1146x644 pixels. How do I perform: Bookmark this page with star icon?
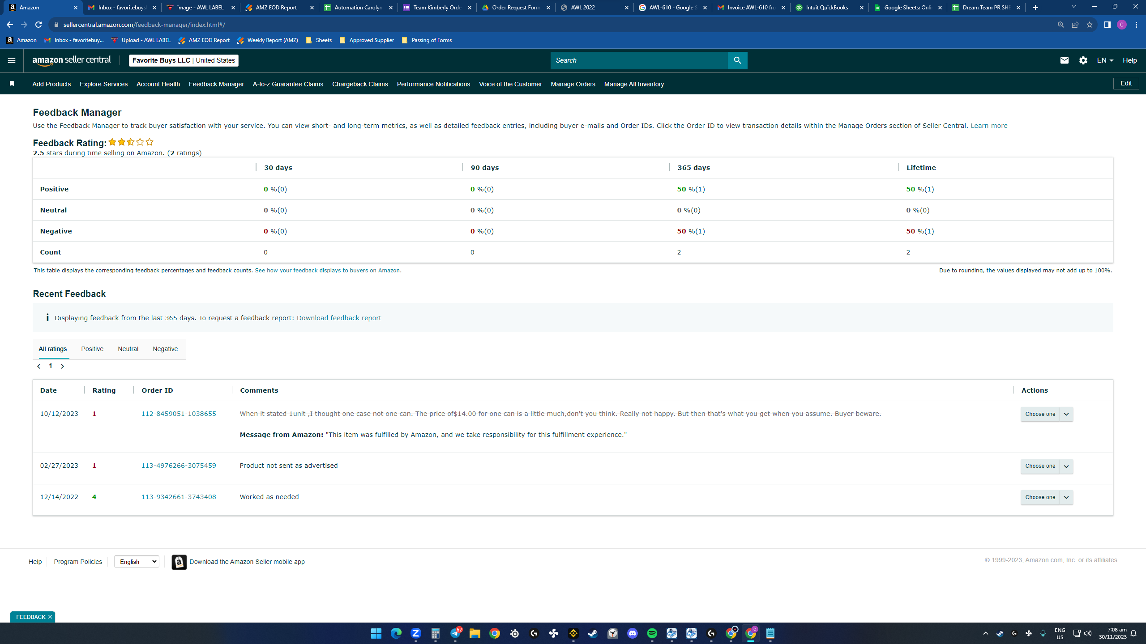[1090, 25]
